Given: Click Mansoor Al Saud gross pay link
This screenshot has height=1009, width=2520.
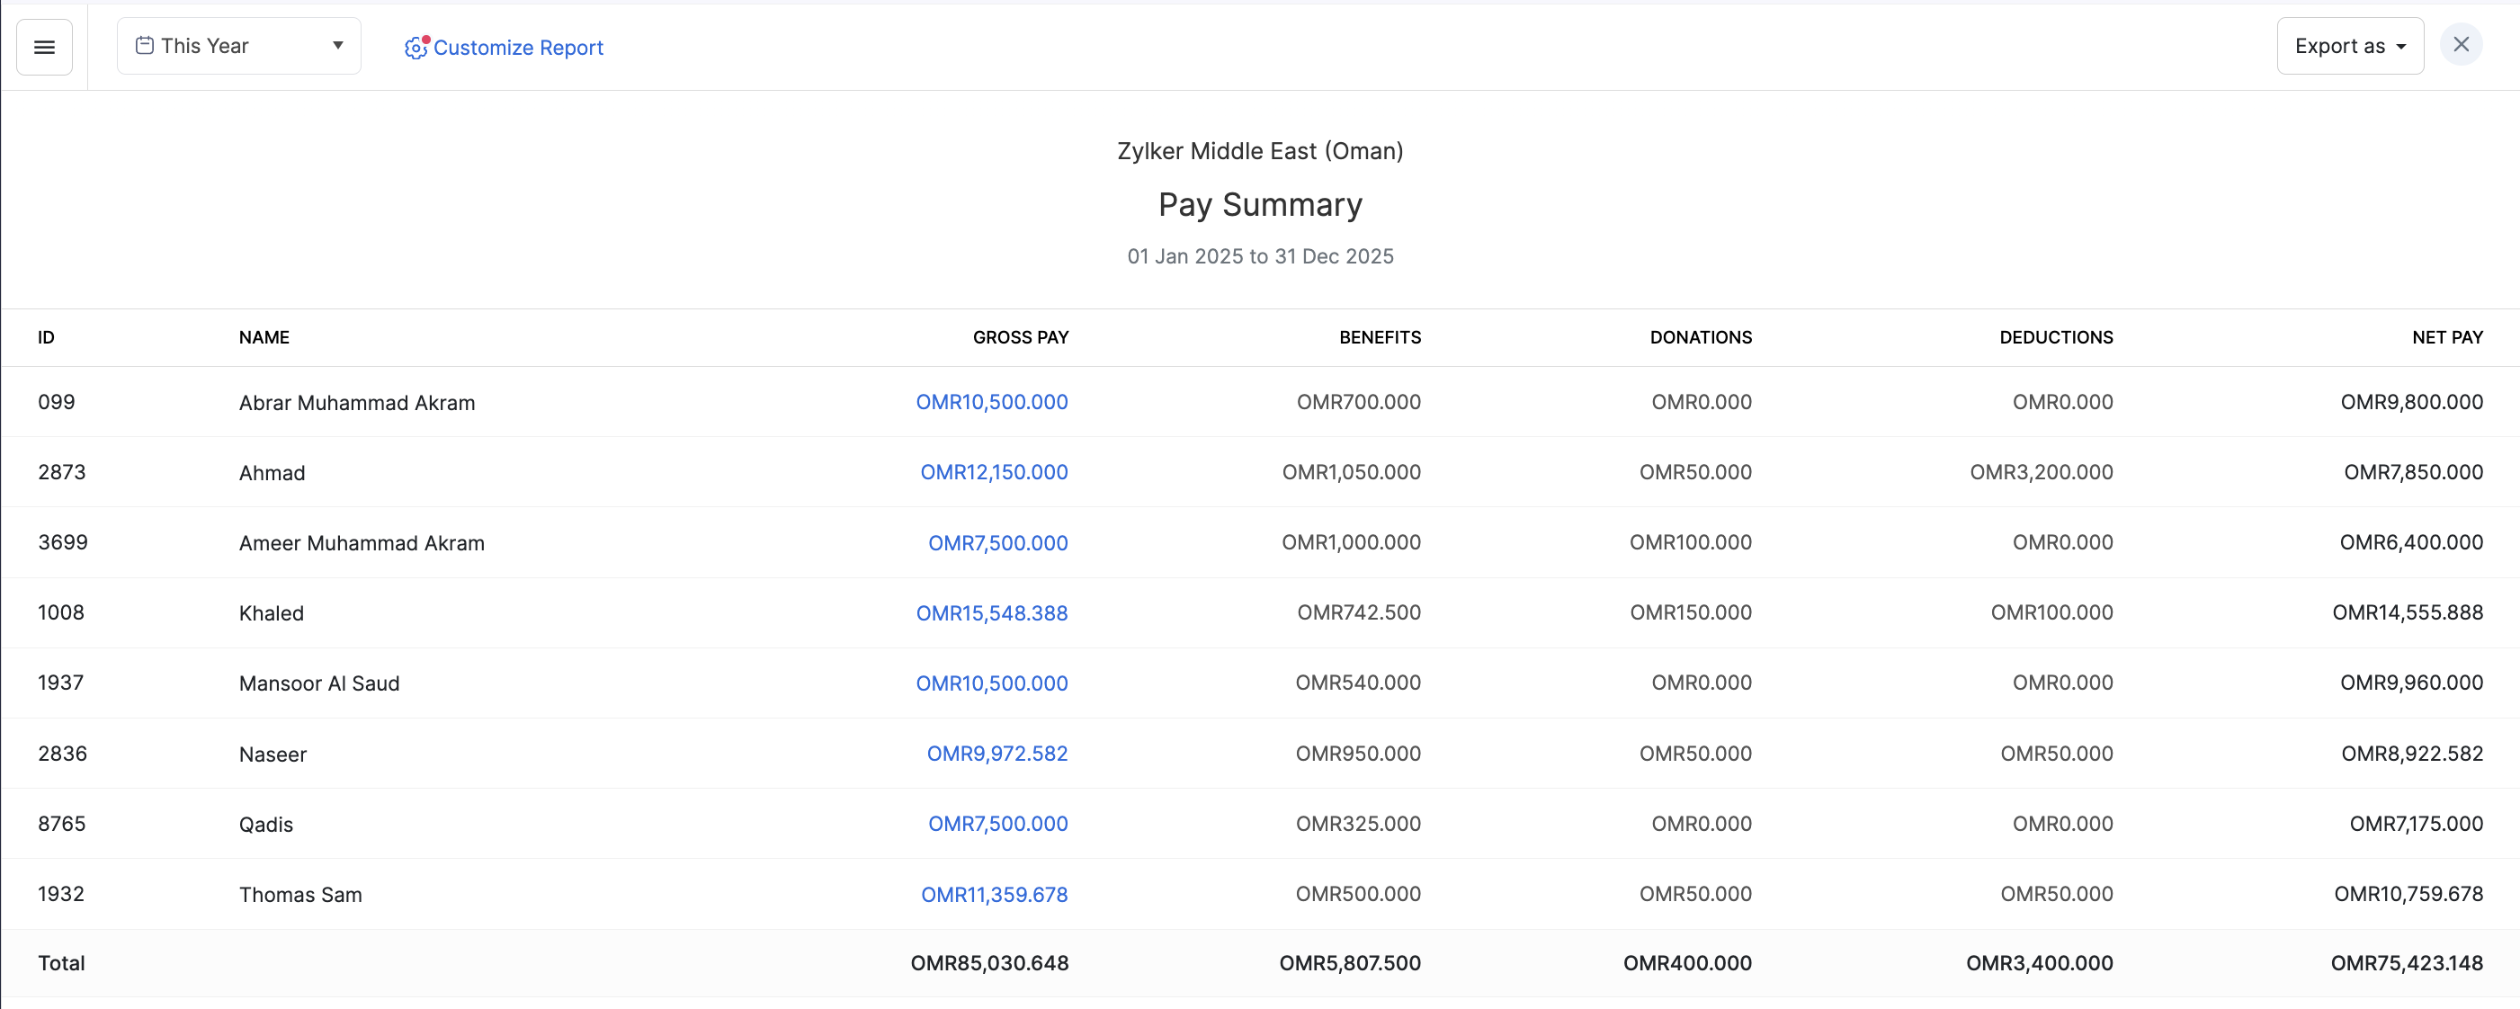Looking at the screenshot, I should click(991, 683).
